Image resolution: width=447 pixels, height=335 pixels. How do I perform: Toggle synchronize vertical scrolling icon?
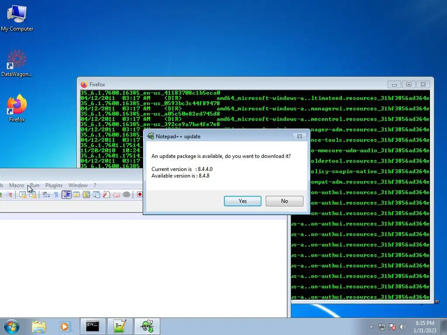(23, 195)
